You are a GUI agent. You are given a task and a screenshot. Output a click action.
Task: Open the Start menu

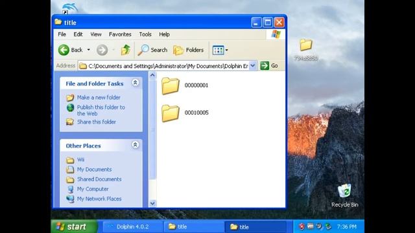point(74,227)
